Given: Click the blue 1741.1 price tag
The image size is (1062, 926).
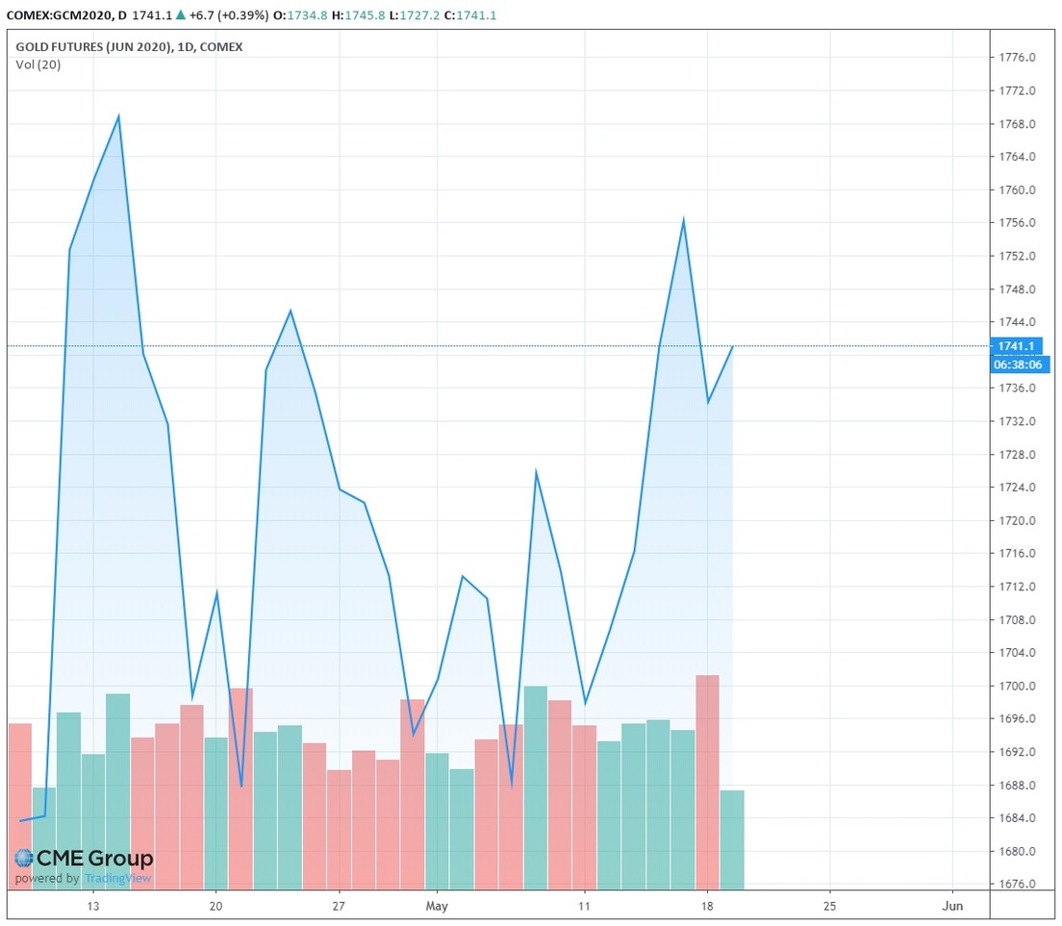Looking at the screenshot, I should point(1017,346).
